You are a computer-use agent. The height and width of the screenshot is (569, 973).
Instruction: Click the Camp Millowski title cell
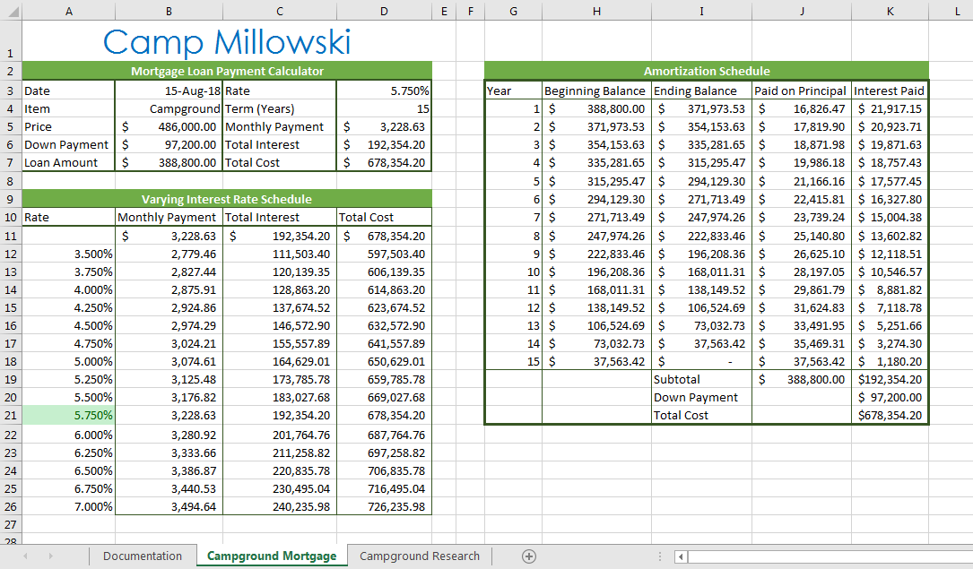point(227,42)
